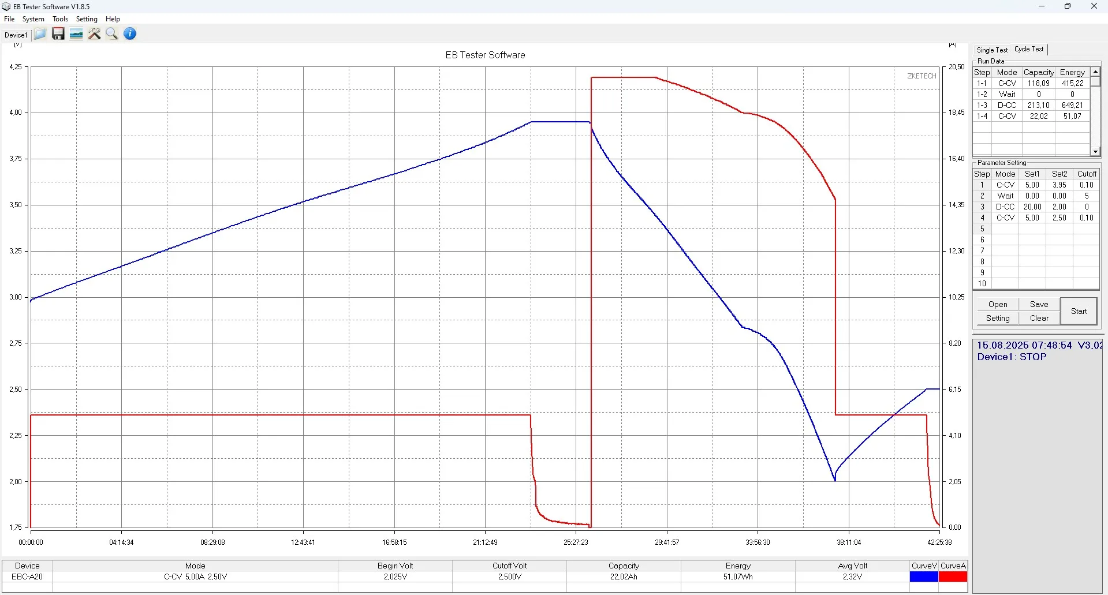Open the hammer and wrench tools icon
Viewport: 1108px width, 595px height.
click(94, 34)
